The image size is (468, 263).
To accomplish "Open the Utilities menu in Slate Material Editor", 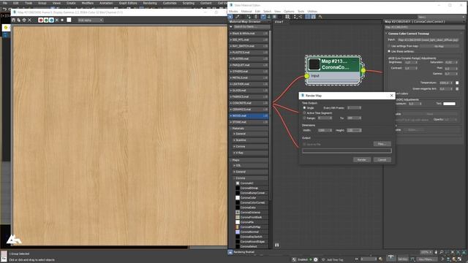I will click(x=312, y=12).
